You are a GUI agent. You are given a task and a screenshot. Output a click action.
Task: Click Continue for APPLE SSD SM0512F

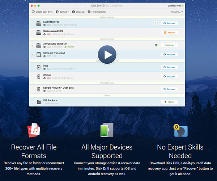(x=169, y=45)
